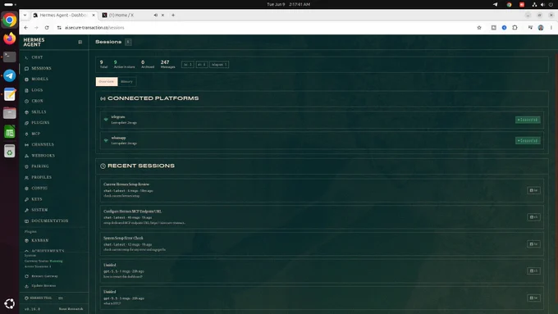Viewport: 558px width, 314px height.
Task: Open Keys in the sidebar
Action: pos(37,199)
